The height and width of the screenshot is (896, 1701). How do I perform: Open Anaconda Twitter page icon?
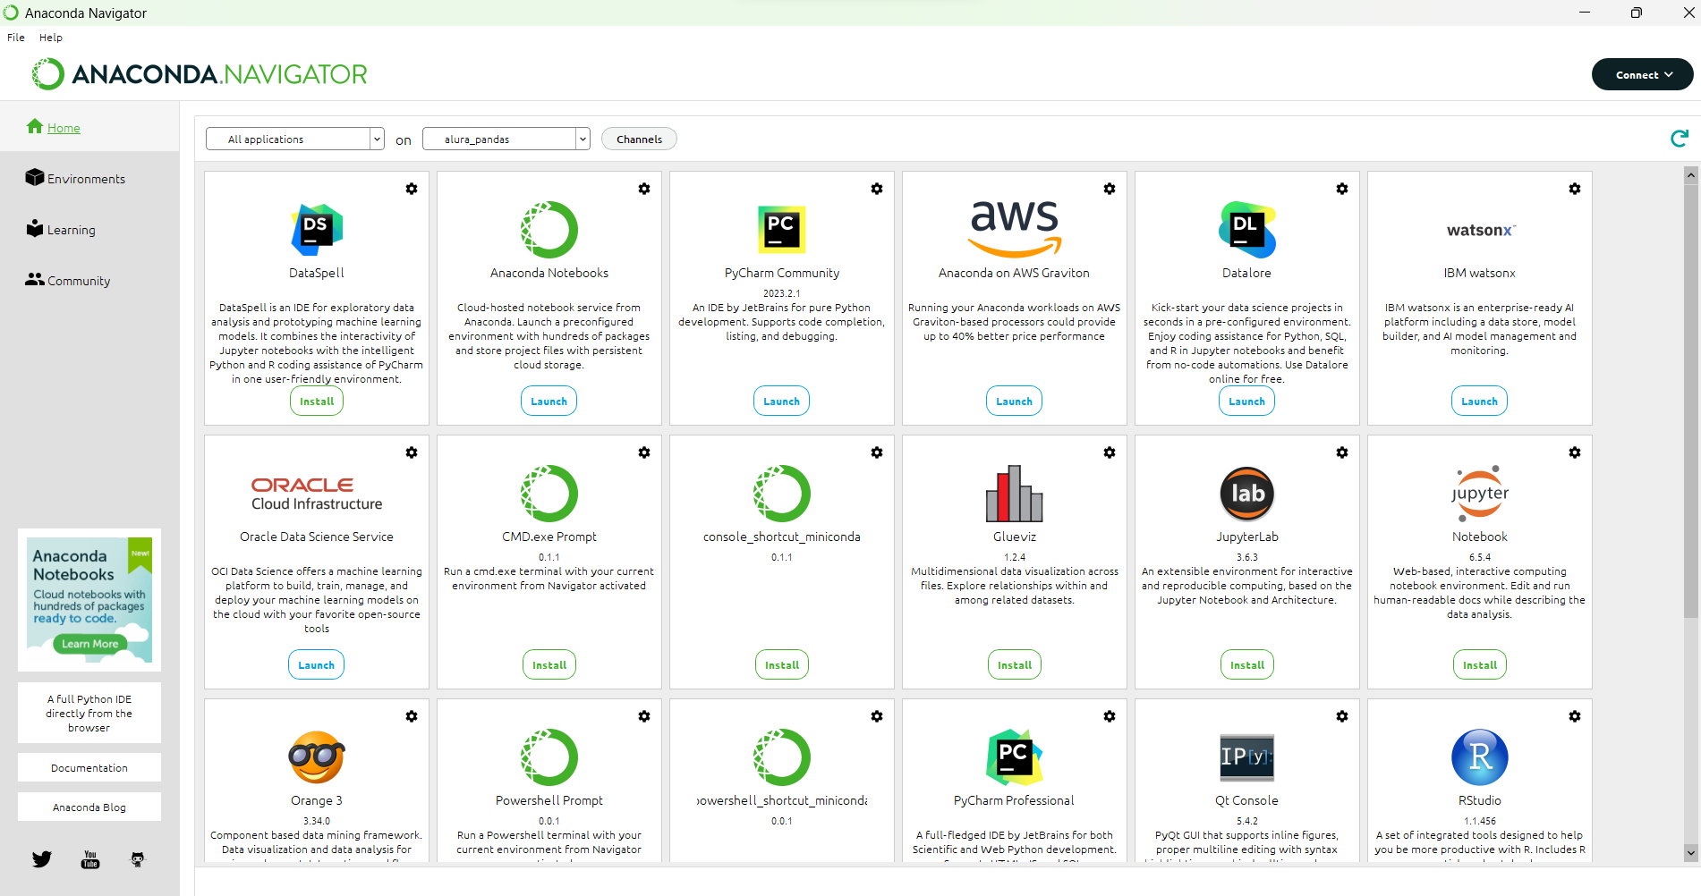(x=42, y=859)
